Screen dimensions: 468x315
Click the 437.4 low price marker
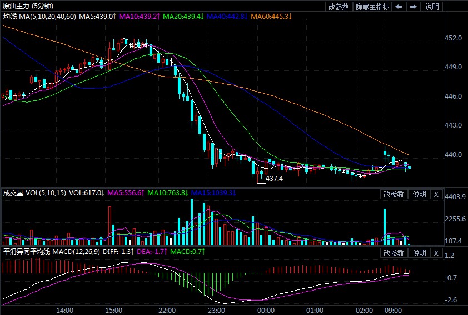tap(274, 179)
